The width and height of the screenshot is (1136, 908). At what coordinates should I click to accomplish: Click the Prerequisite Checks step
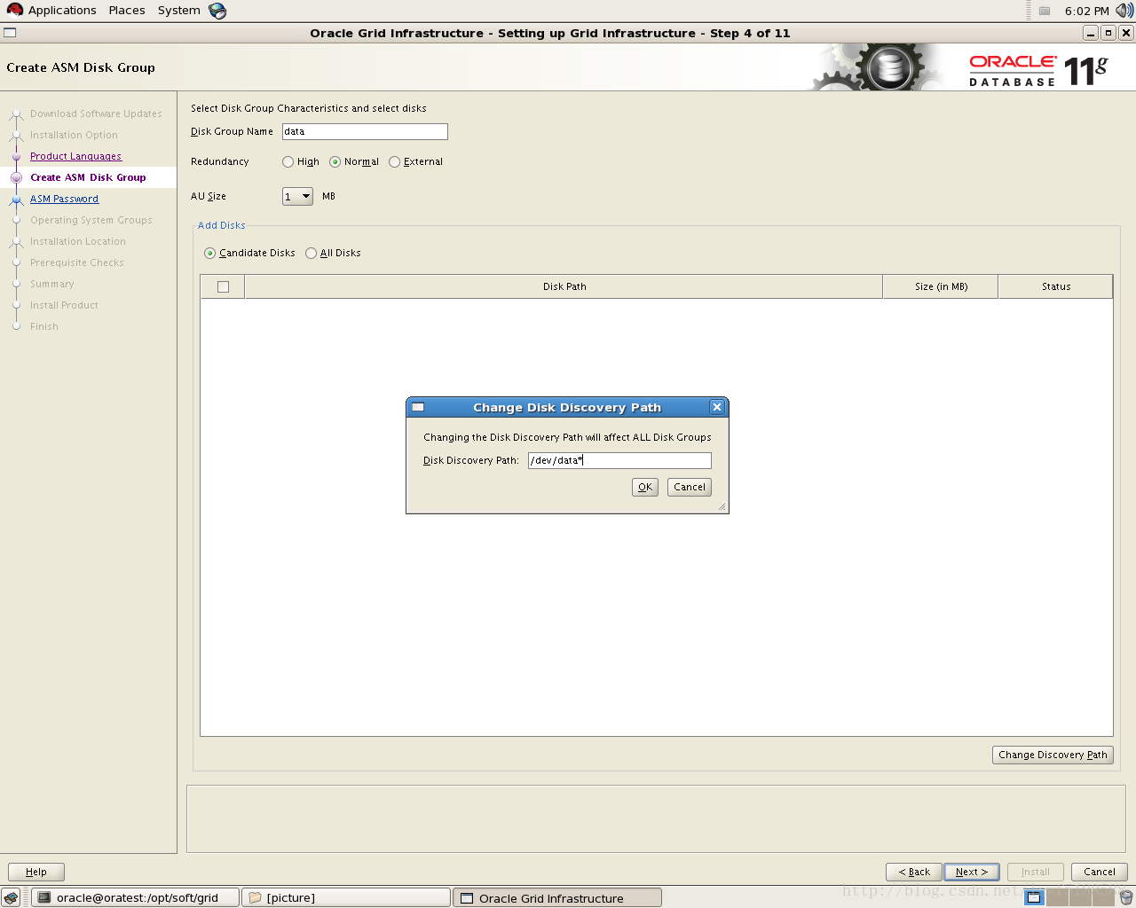[76, 262]
